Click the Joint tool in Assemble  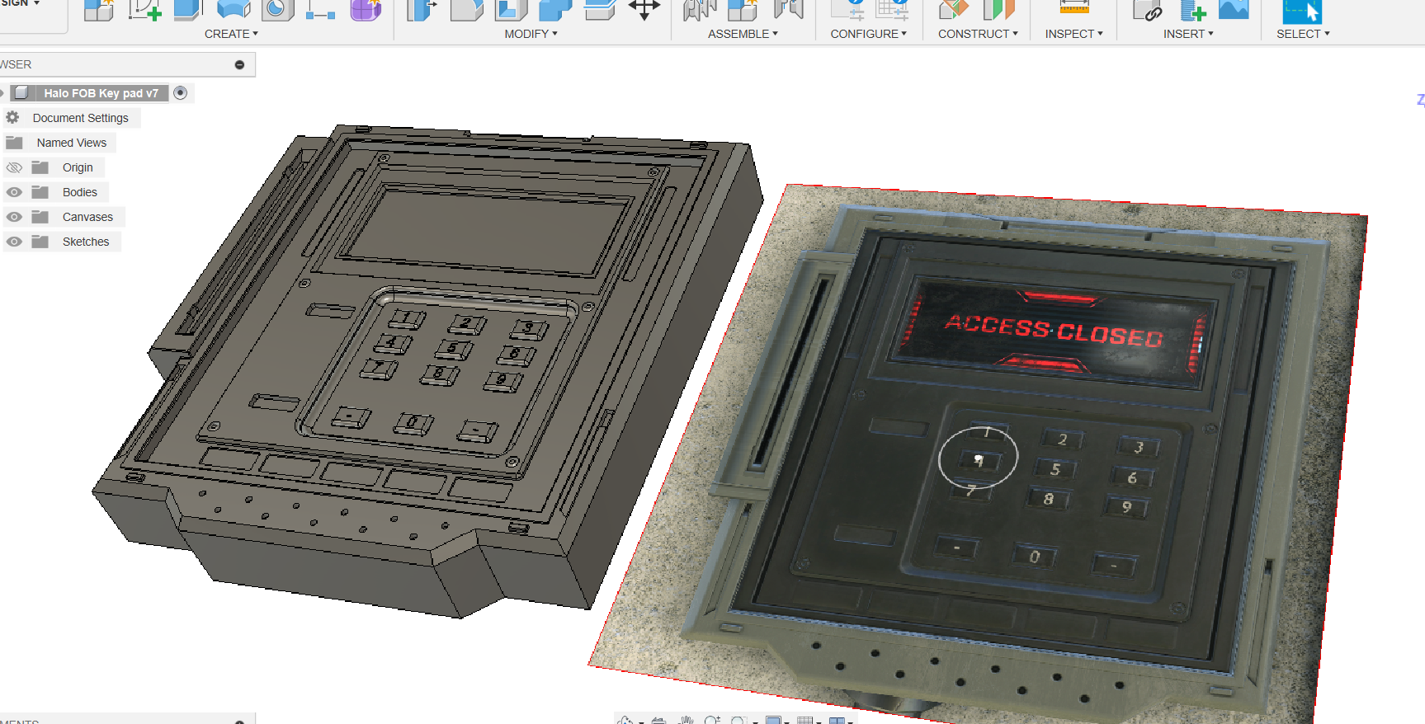pyautogui.click(x=700, y=10)
